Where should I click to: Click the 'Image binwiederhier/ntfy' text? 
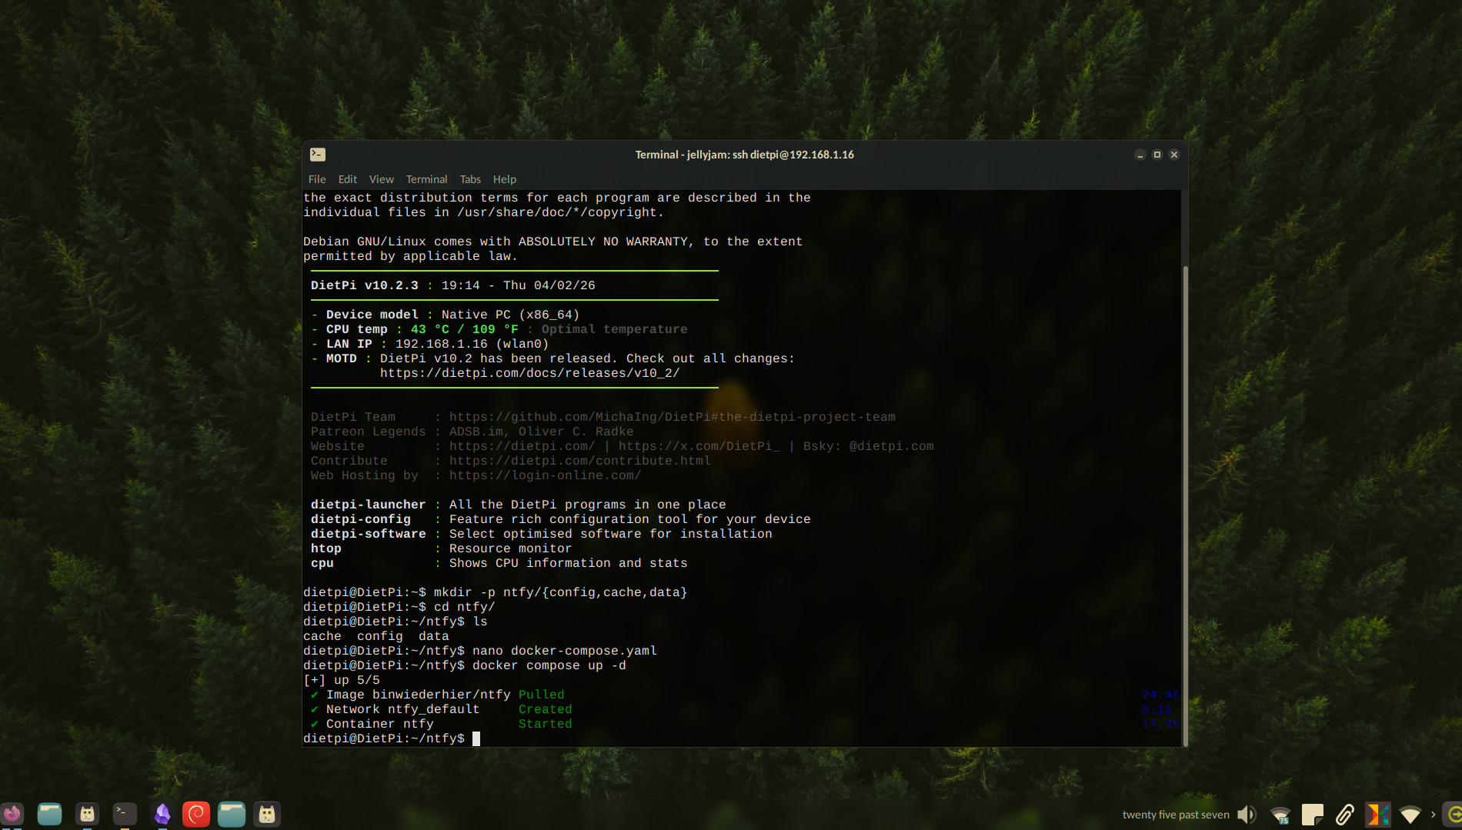419,695
